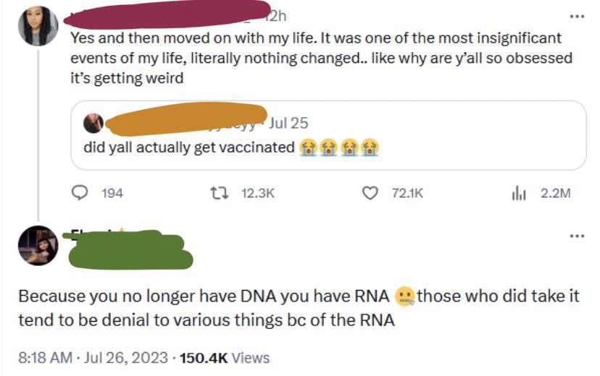The image size is (600, 376).
Task: Click the "2h" timestamp on top tweet
Action: 278,15
